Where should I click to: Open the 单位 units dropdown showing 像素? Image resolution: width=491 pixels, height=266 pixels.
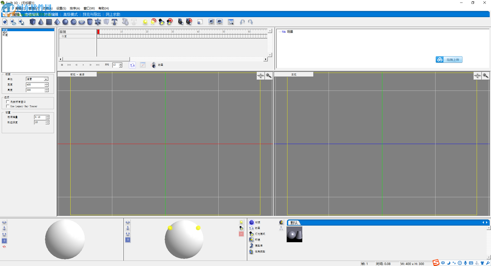pos(46,79)
